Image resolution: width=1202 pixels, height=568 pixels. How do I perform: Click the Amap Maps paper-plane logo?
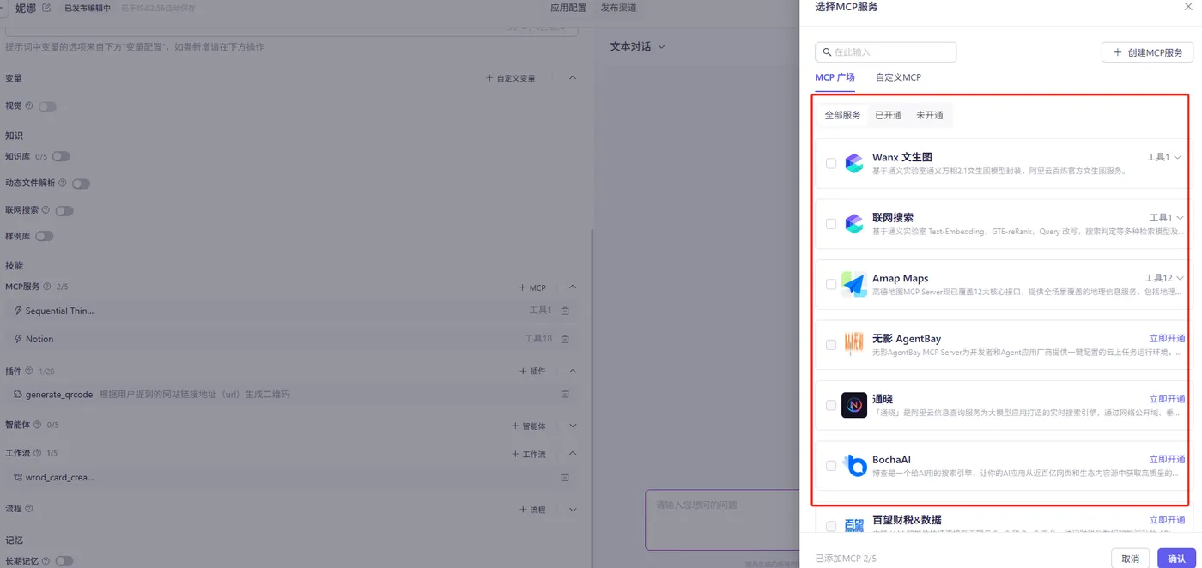point(853,284)
